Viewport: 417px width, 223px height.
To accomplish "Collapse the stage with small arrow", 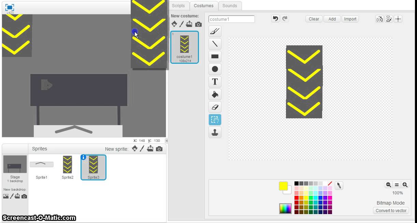I will (167, 140).
